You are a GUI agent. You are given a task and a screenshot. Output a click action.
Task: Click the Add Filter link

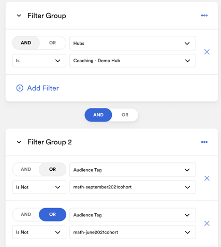(43, 88)
